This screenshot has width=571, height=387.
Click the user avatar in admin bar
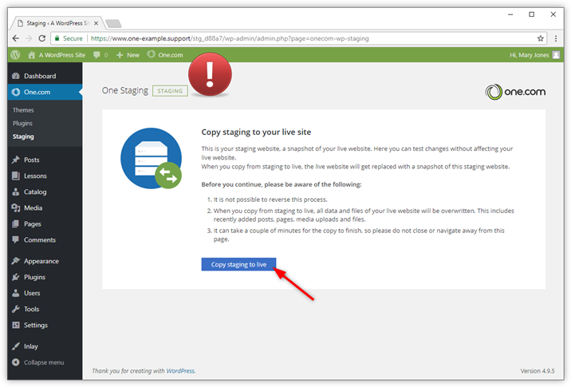(556, 55)
